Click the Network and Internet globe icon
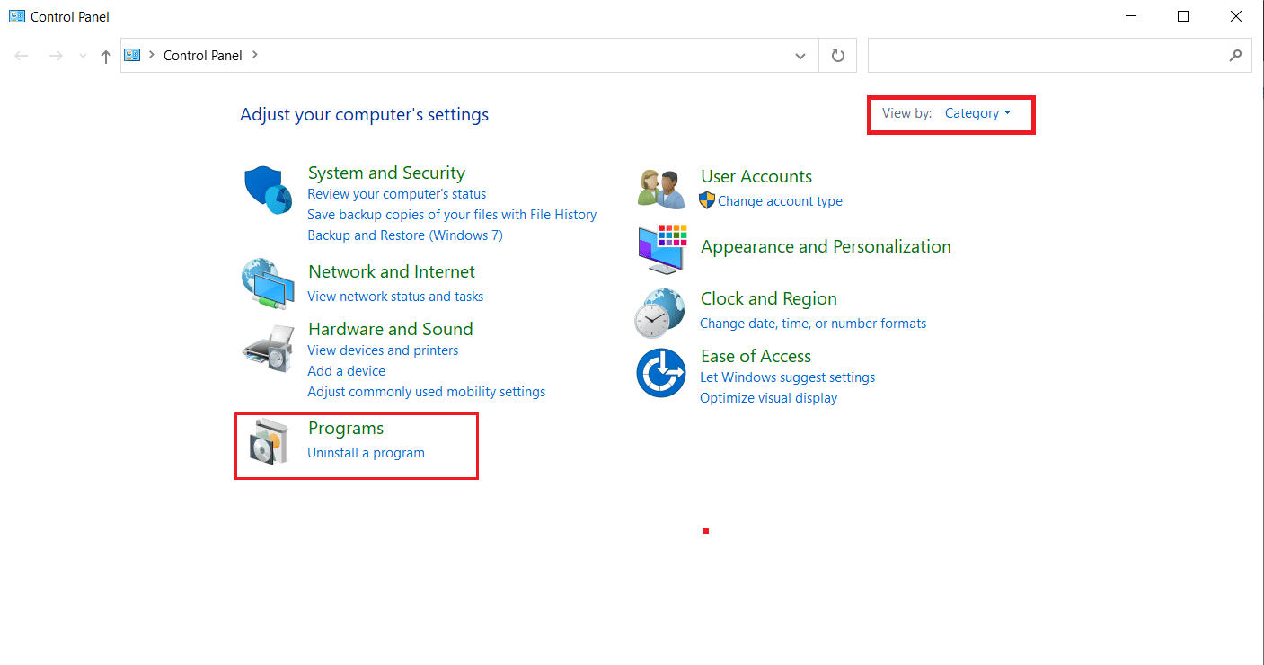 268,283
